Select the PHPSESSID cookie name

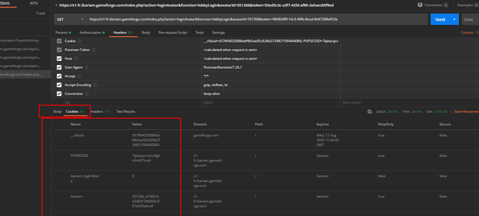pos(79,156)
